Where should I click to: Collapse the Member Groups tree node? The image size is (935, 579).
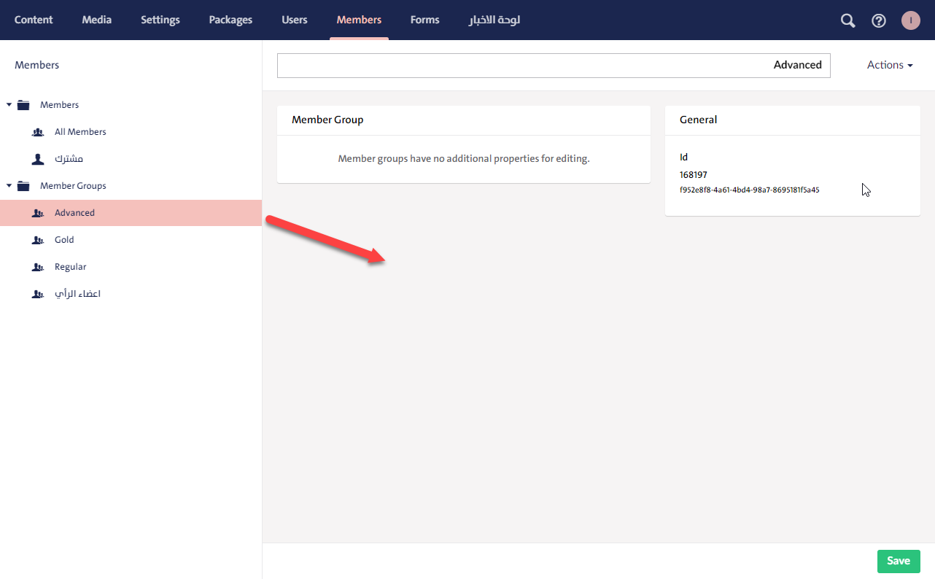[x=9, y=186]
